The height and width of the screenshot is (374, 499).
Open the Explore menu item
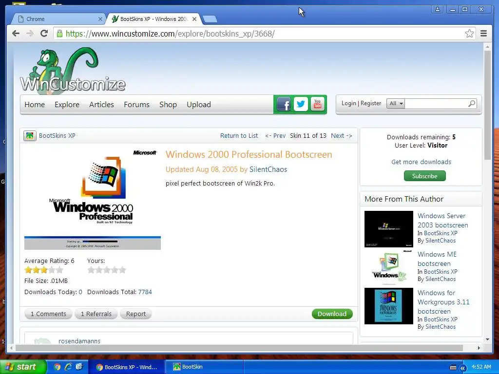[x=67, y=104]
